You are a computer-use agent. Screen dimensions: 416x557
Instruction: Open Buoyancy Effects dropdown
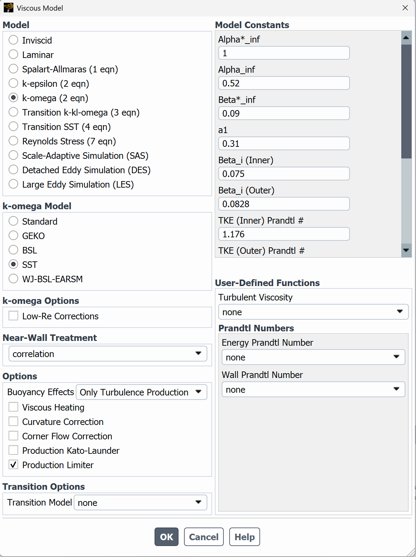click(141, 392)
